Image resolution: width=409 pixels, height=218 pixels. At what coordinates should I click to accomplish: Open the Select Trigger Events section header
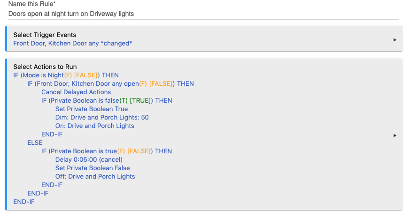[45, 35]
